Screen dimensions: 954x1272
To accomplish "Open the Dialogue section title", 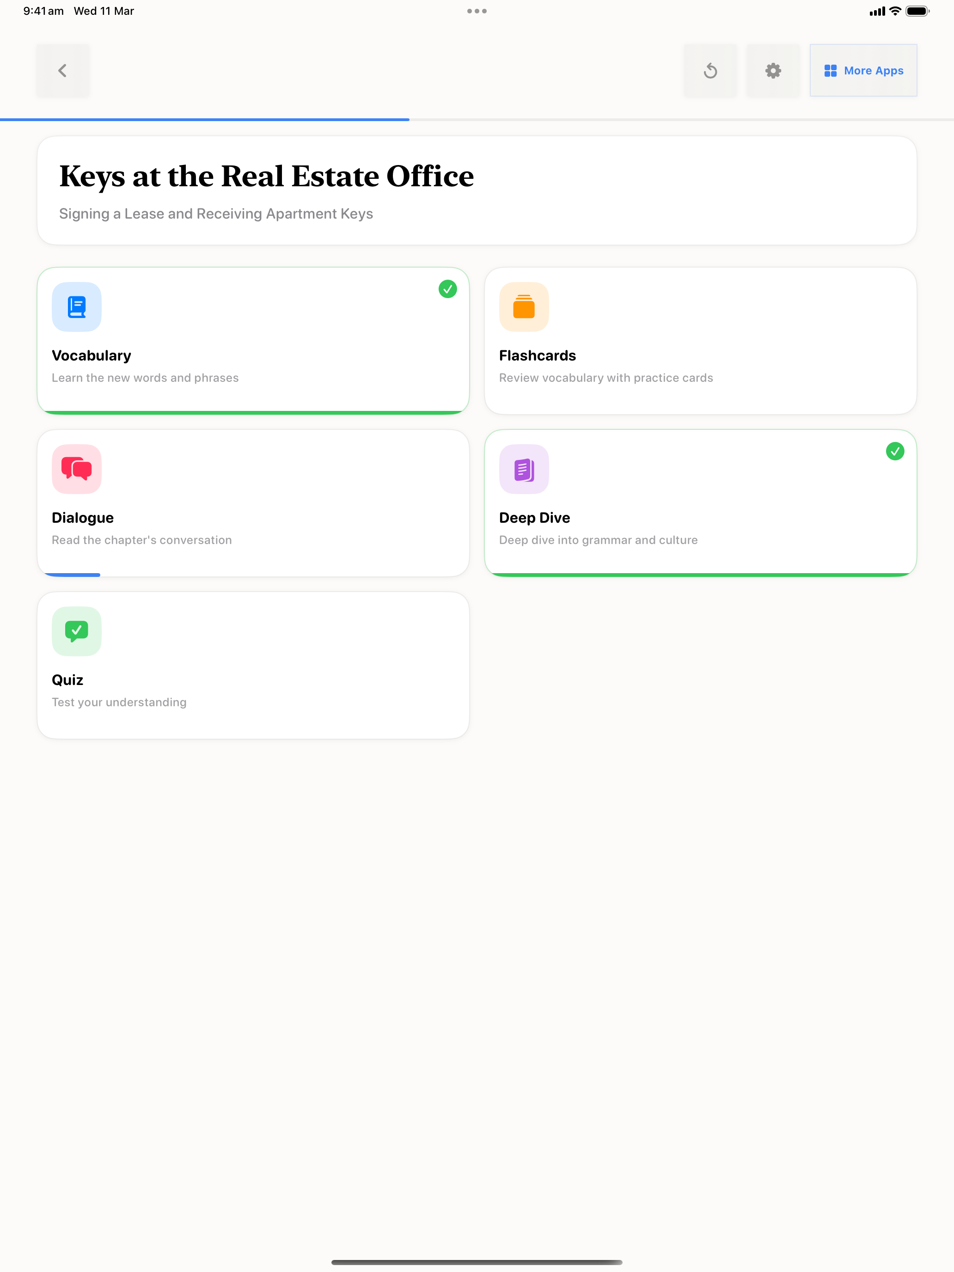I will point(83,518).
